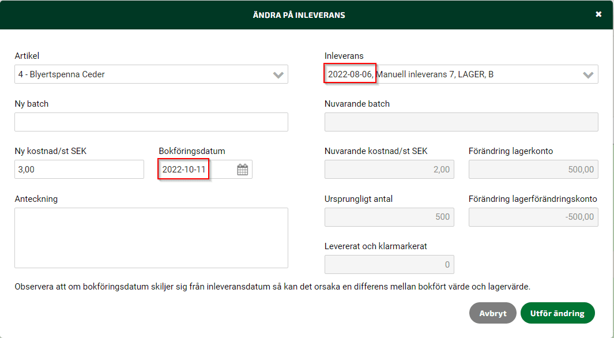Expand the Inleverans dropdown arrow
Image resolution: width=614 pixels, height=338 pixels.
(587, 75)
